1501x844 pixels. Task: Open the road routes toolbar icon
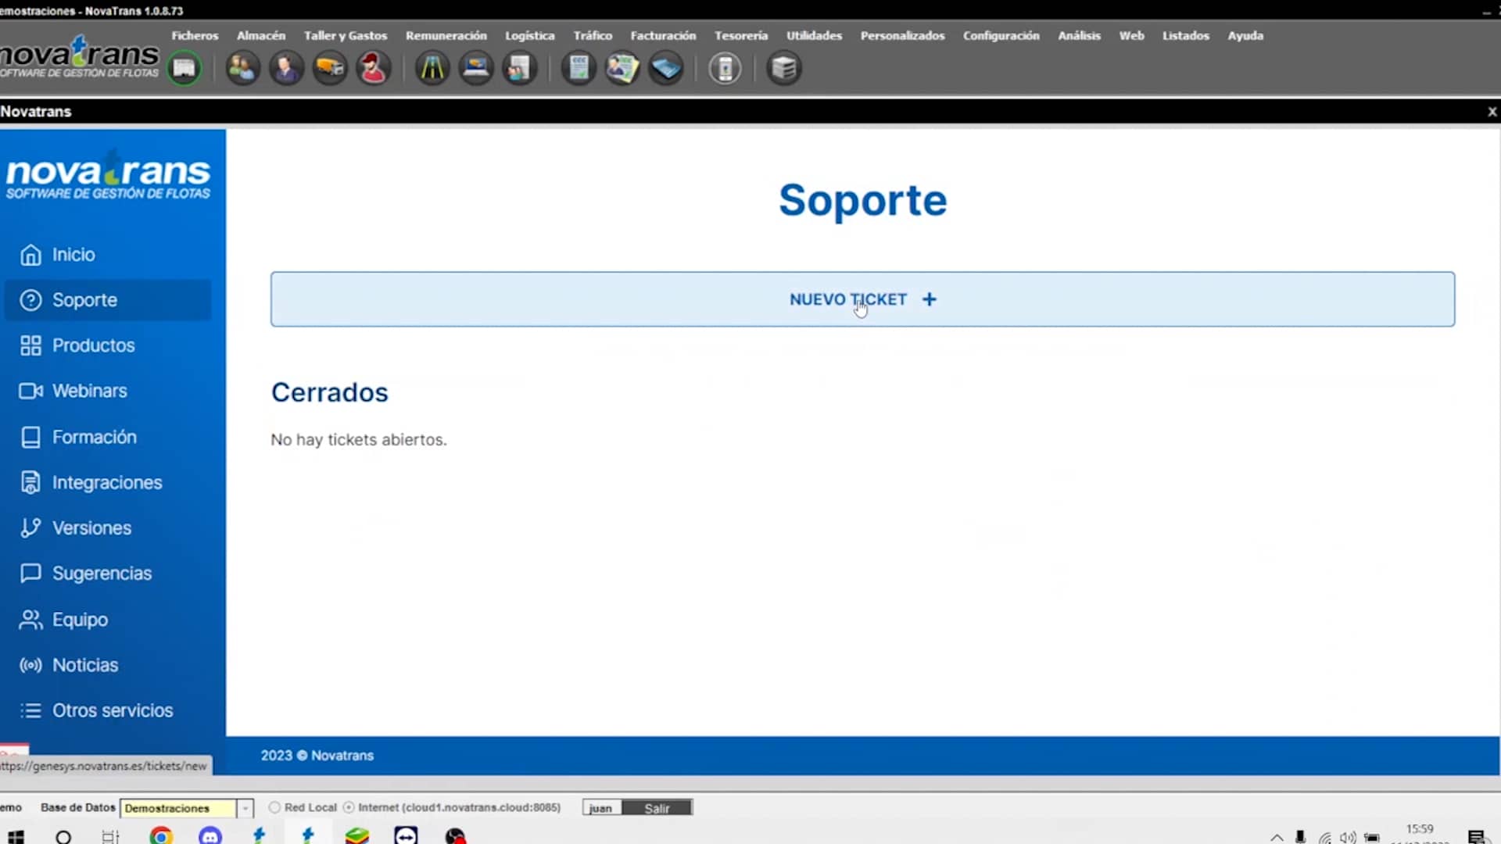coord(432,69)
